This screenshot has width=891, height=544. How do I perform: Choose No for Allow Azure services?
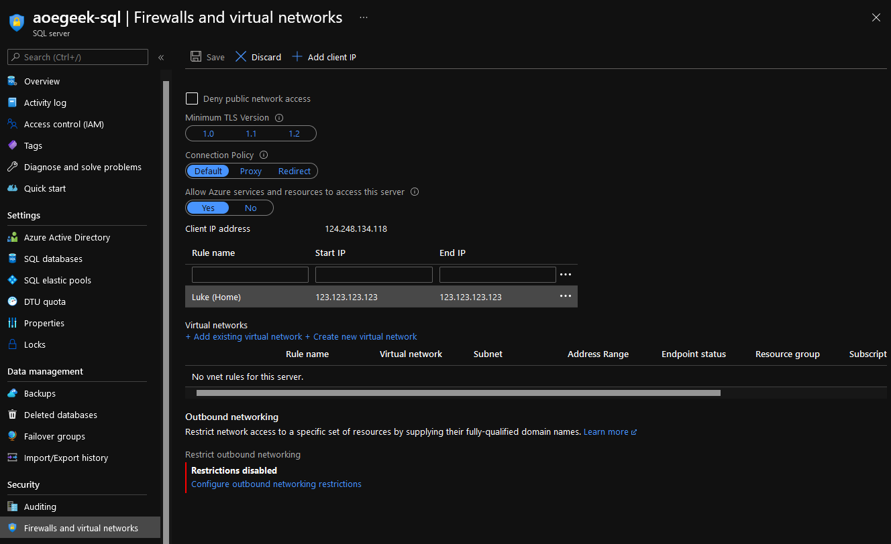pos(251,208)
